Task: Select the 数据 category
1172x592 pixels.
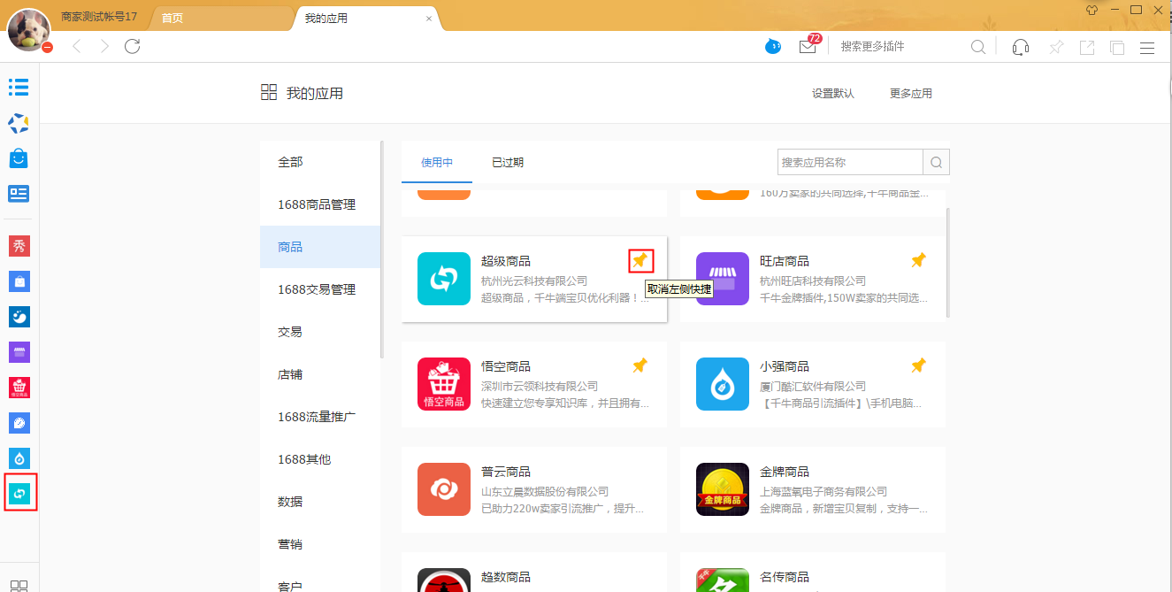Action: pos(320,502)
